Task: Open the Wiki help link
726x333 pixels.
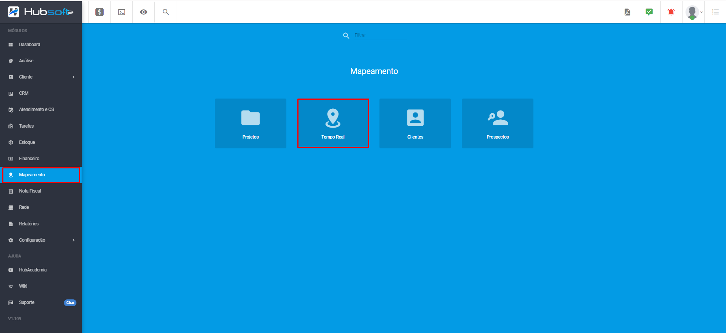Action: pos(41,286)
